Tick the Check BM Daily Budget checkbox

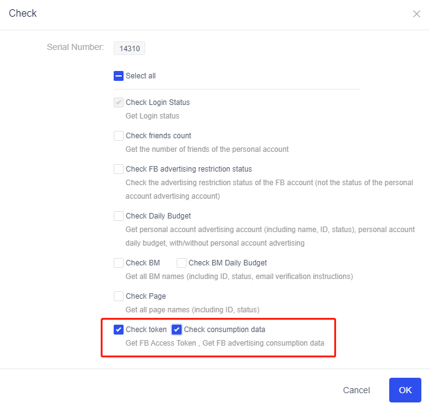[x=182, y=263]
